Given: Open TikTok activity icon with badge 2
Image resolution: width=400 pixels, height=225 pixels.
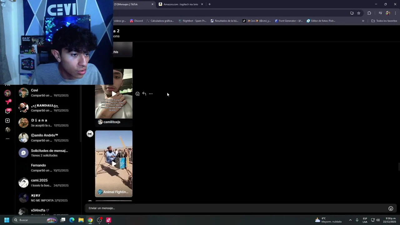Looking at the screenshot, I should click(8, 102).
